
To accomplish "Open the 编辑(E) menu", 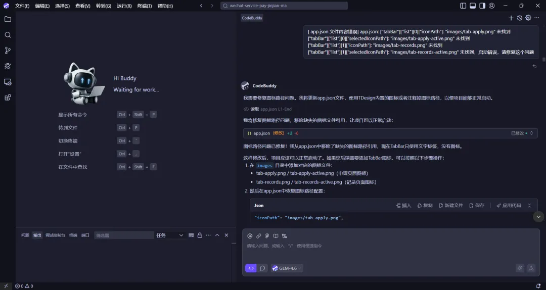I will (x=42, y=6).
